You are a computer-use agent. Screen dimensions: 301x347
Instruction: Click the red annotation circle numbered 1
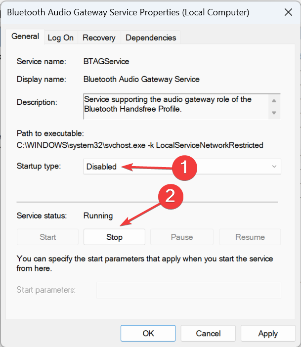pyautogui.click(x=184, y=168)
